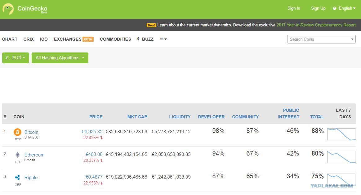Open the CHART menu item
The height and width of the screenshot is (195, 361).
click(x=10, y=39)
